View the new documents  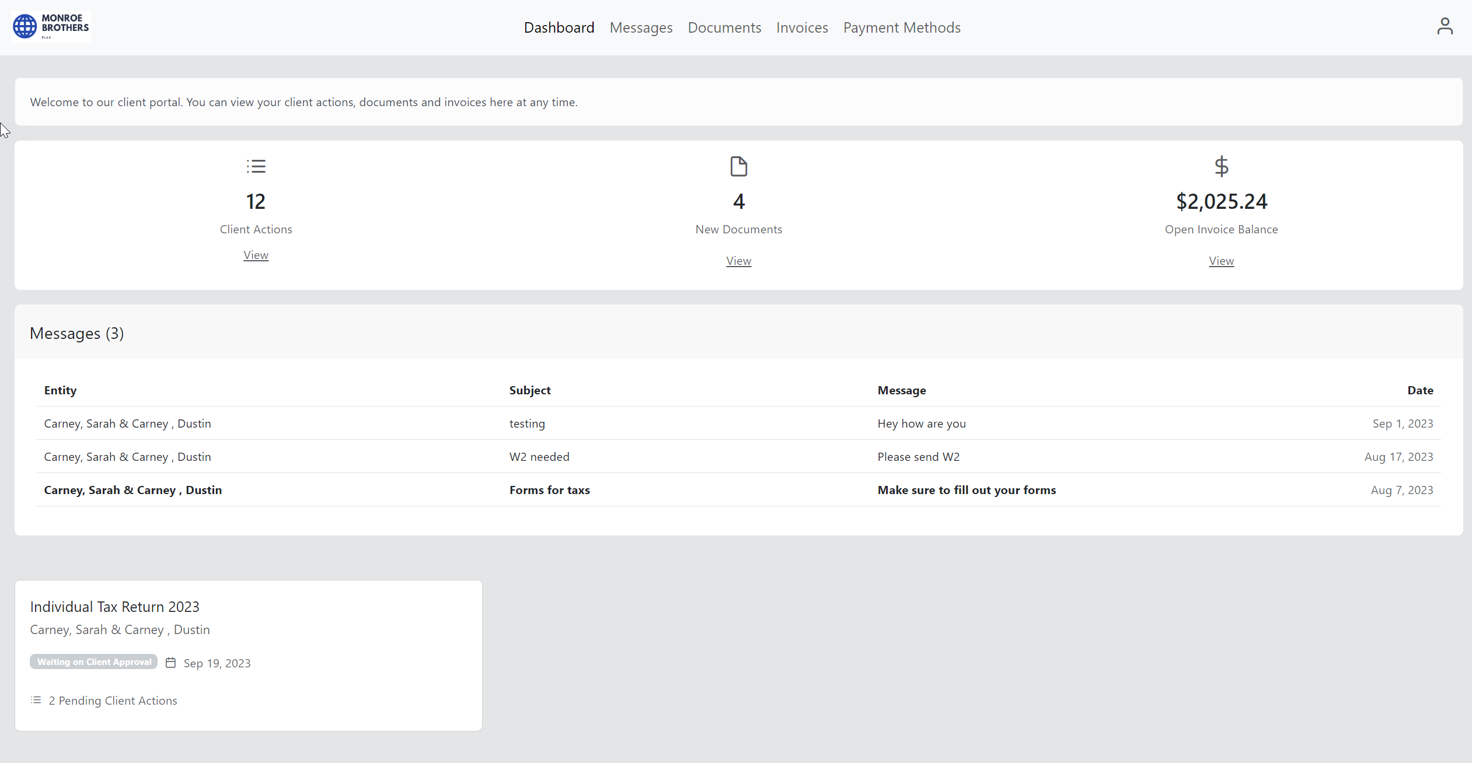tap(738, 261)
